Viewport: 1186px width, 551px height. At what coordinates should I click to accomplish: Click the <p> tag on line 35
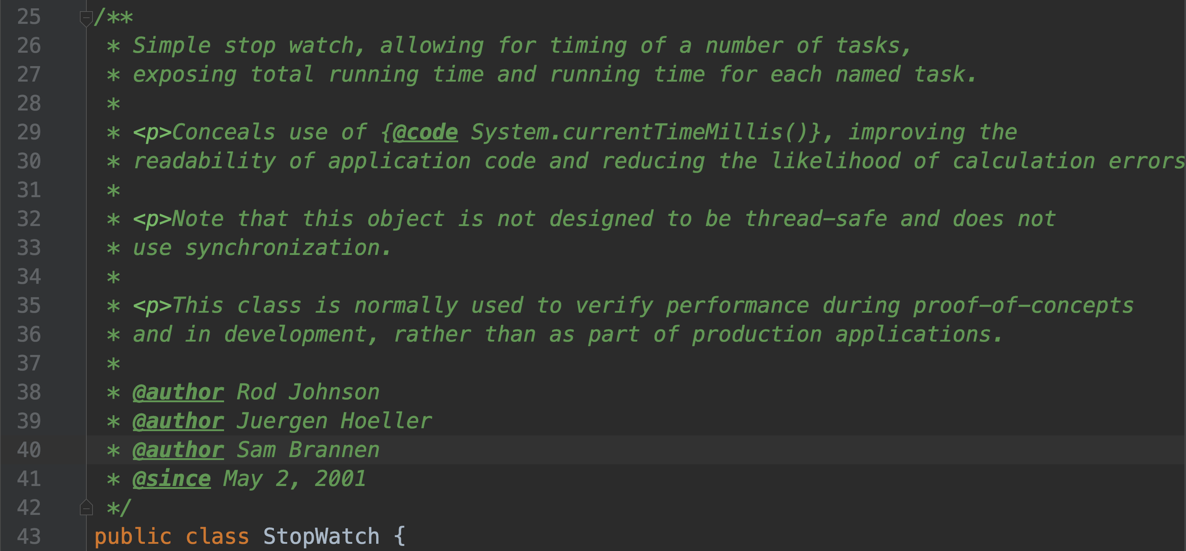(x=152, y=306)
